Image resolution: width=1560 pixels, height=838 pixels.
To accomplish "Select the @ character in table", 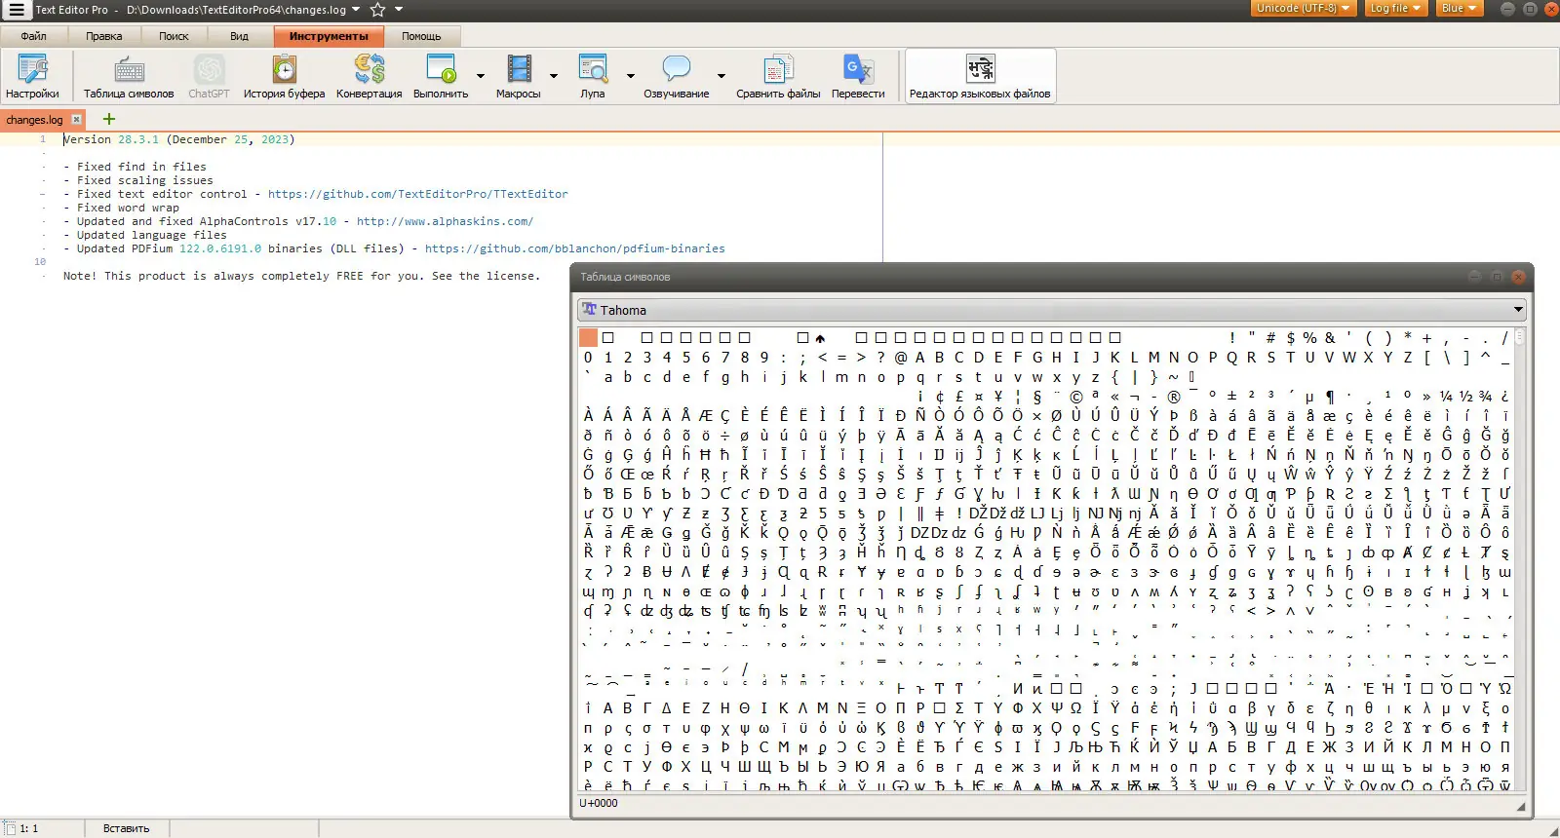I will [x=900, y=358].
